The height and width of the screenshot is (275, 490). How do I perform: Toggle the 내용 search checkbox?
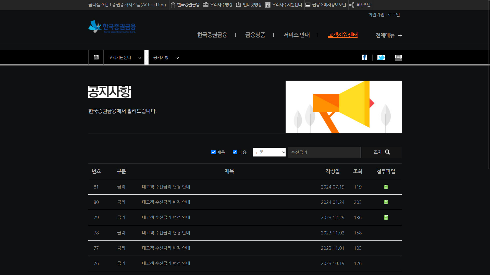(x=235, y=152)
